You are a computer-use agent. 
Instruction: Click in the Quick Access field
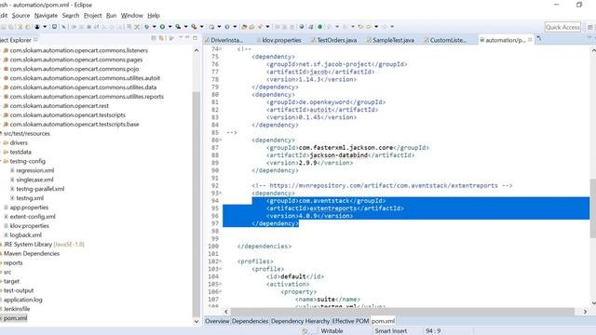tap(562, 27)
